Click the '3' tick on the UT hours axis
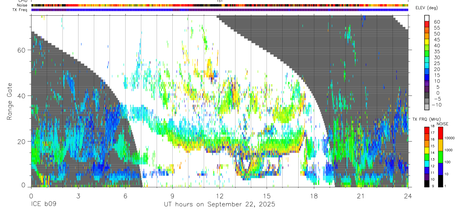Screen dimensions: 459x212 pyautogui.click(x=78, y=196)
